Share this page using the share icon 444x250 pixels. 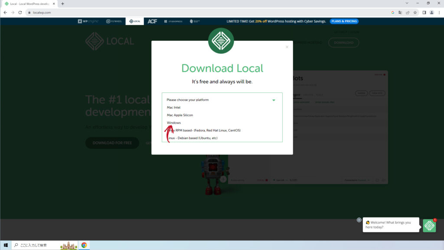coord(408,13)
